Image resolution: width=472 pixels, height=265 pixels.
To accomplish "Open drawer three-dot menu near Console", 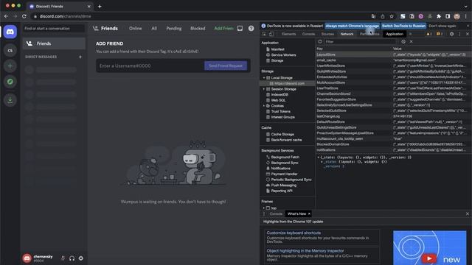I will click(x=264, y=214).
